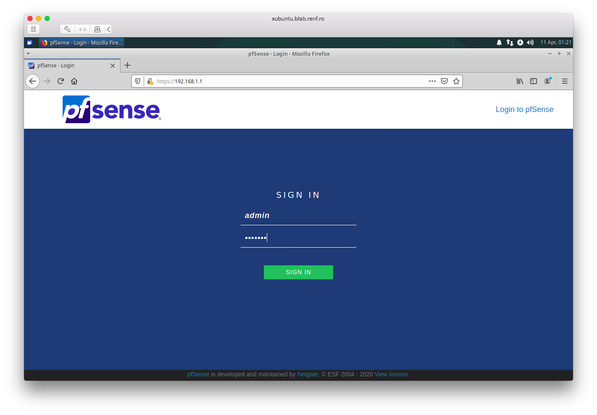Go back with the browser back arrow

tap(33, 81)
